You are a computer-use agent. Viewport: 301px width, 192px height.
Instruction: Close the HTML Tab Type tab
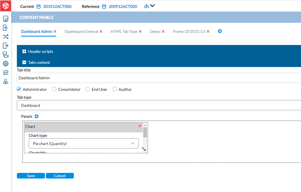pyautogui.click(x=140, y=31)
